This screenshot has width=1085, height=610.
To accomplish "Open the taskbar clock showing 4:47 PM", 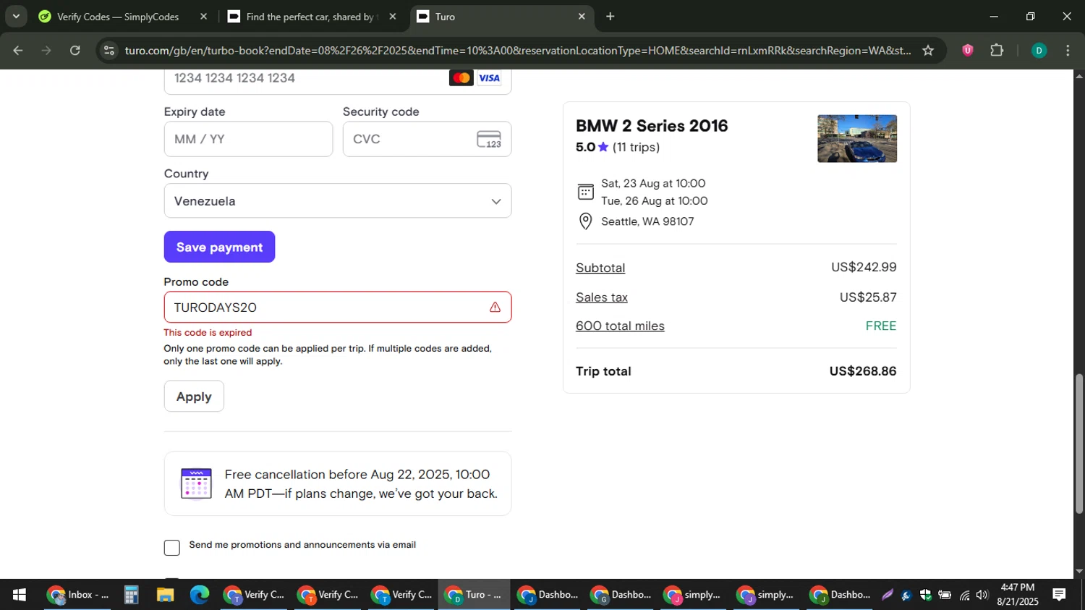I will point(1017,595).
